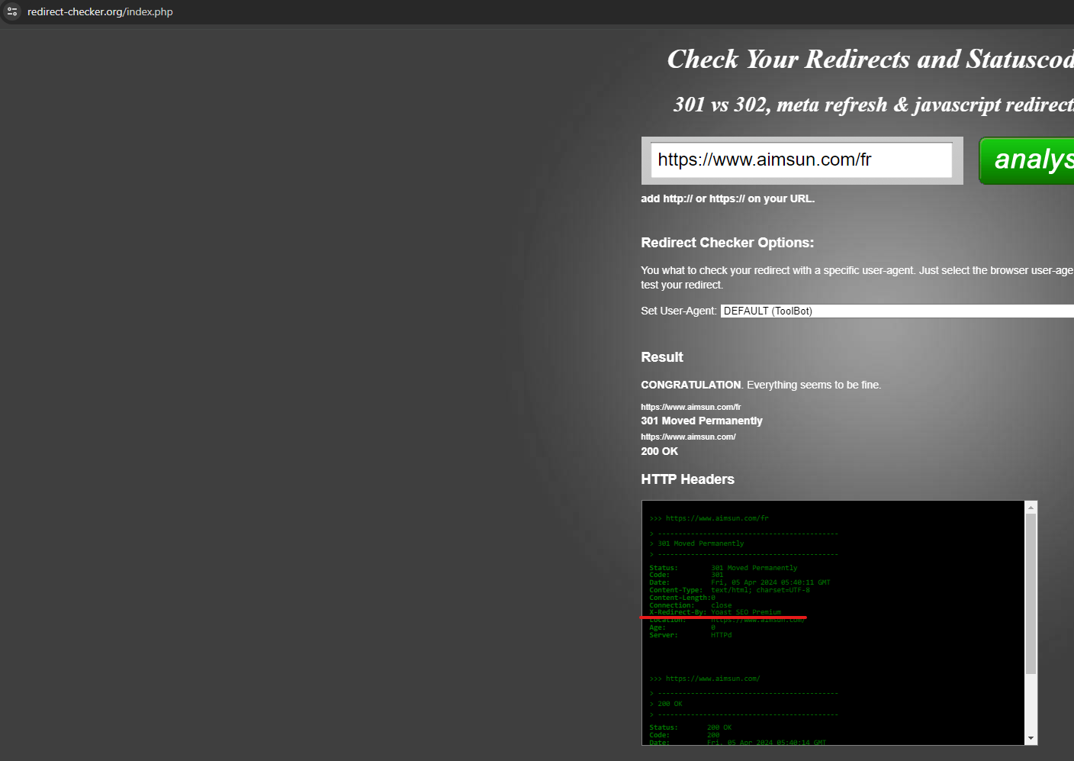Click 'X-Redirect-By: Yoast SEO Premium' header line
Image resolution: width=1074 pixels, height=761 pixels.
715,612
